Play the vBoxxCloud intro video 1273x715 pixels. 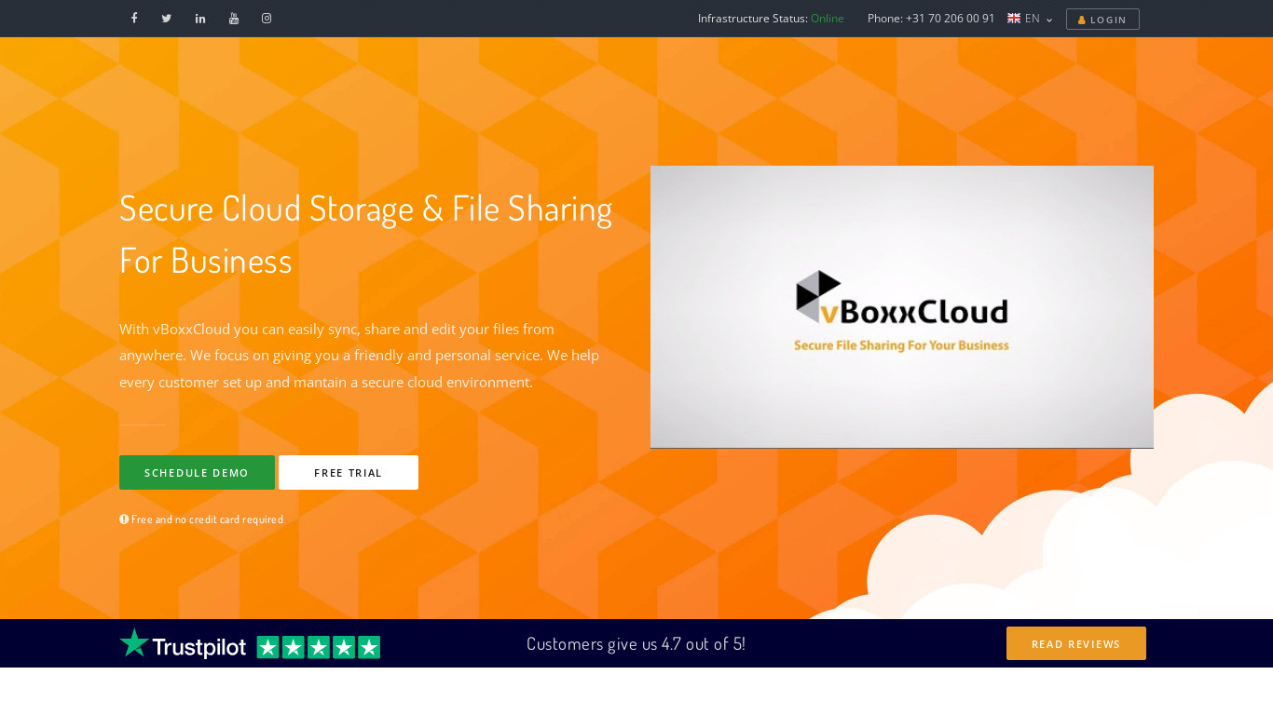902,307
